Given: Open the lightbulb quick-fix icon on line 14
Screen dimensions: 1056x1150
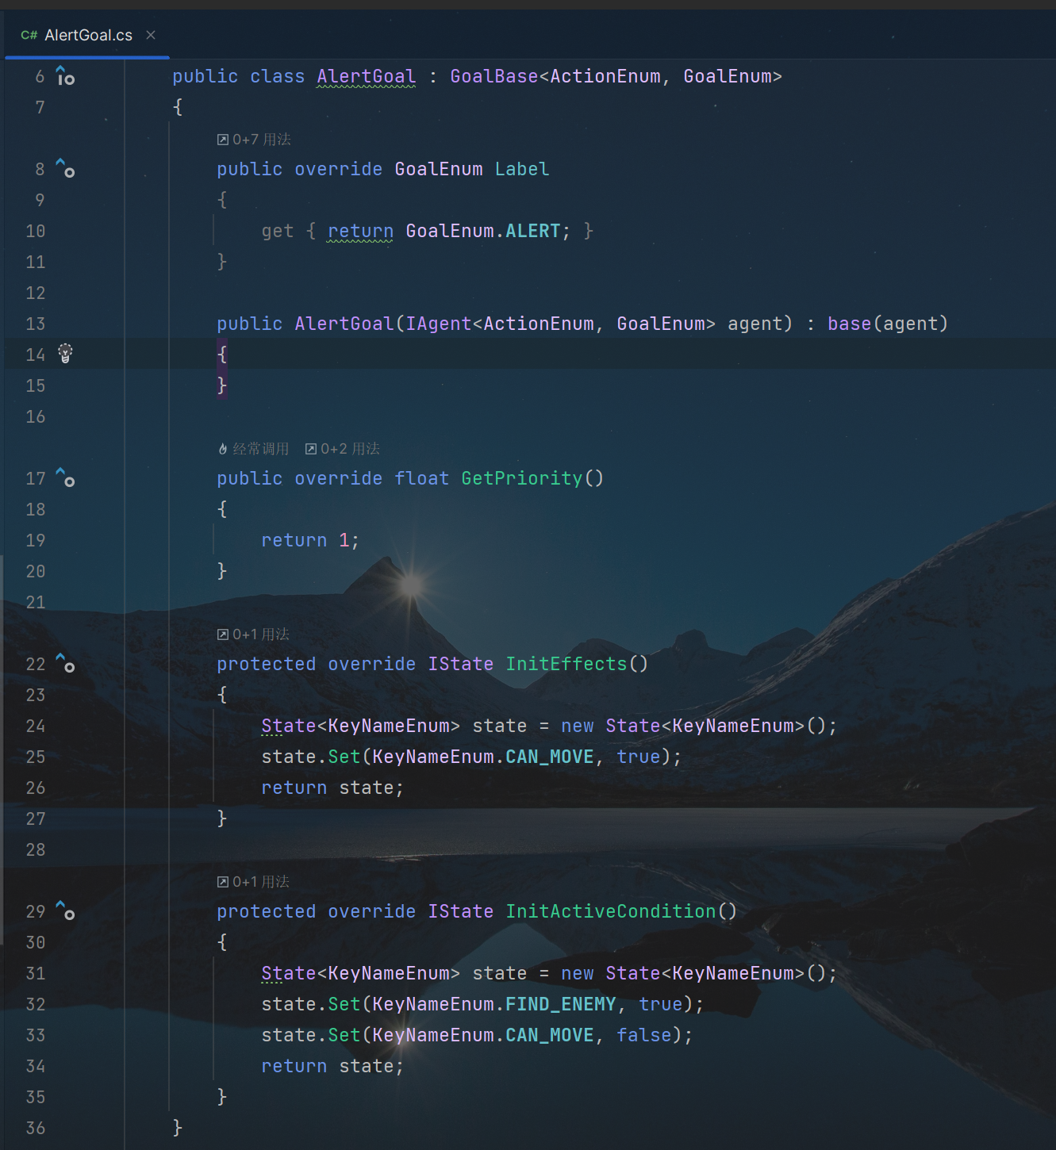Looking at the screenshot, I should coord(65,354).
